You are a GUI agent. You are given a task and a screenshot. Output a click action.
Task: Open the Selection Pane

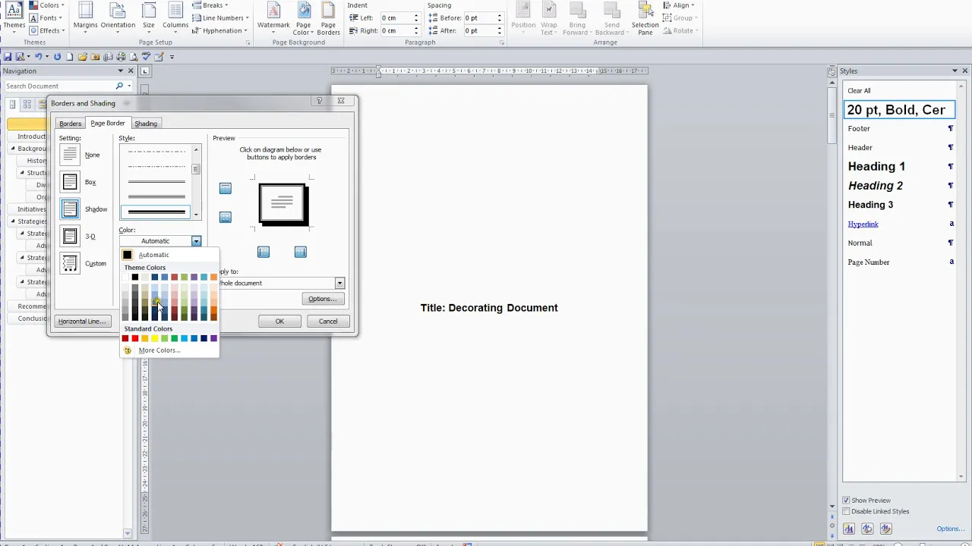(645, 20)
